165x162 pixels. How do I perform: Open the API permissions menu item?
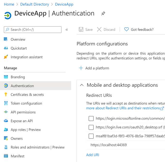click(x=23, y=112)
